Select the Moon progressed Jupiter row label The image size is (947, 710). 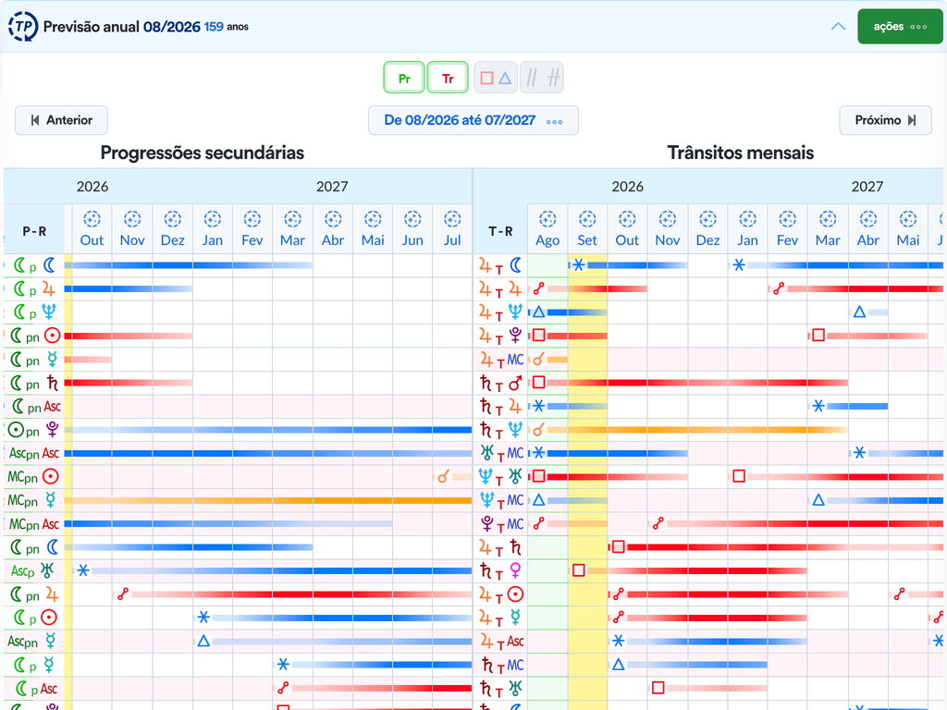click(x=34, y=289)
